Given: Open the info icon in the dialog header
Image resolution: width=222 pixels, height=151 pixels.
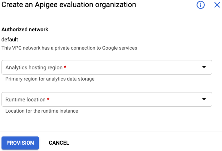Looking at the screenshot, I should [x=201, y=5].
